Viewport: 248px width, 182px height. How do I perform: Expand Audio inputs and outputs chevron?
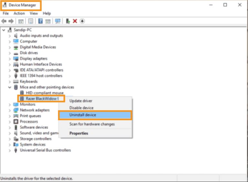coord(10,36)
